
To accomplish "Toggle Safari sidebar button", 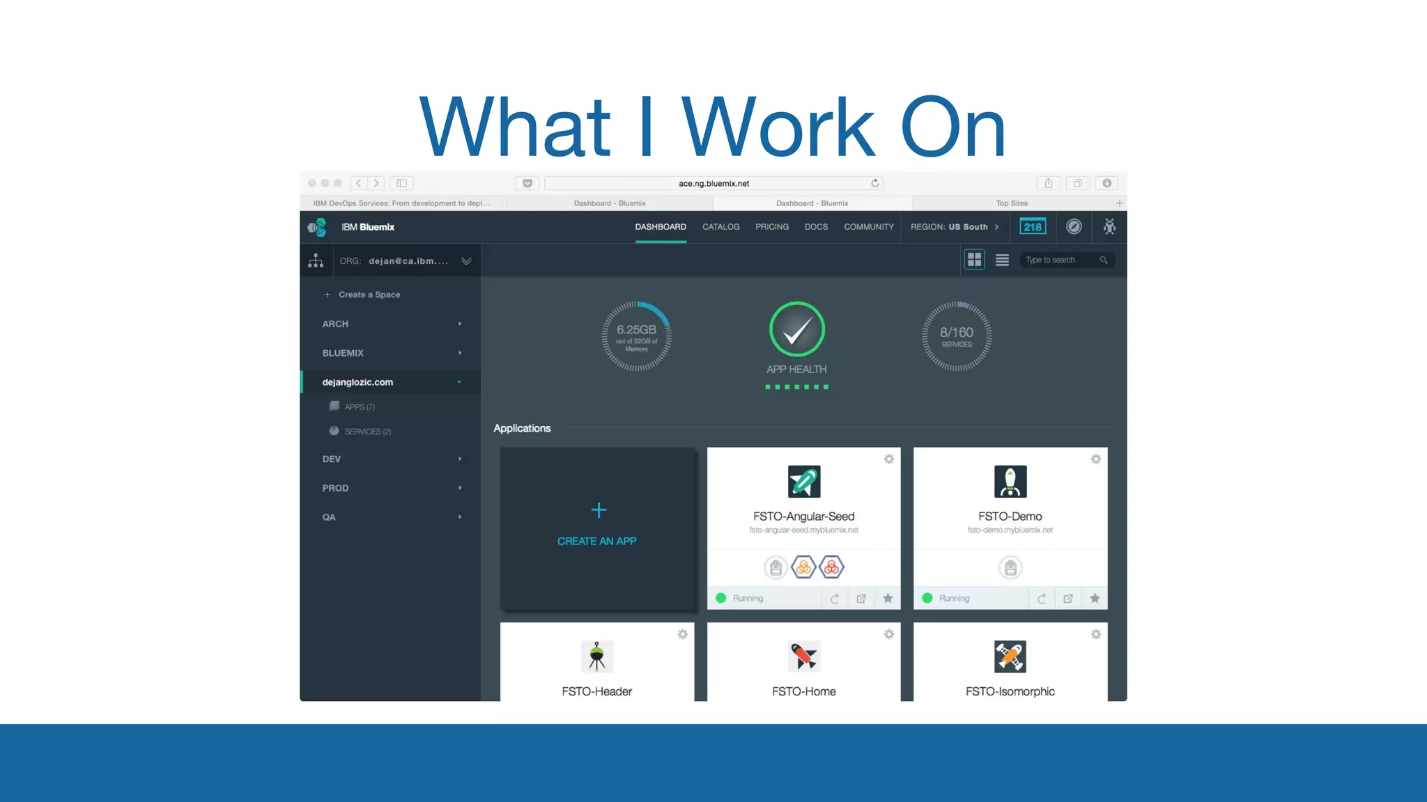I will coord(401,183).
